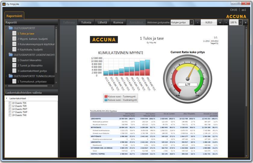253x163 pixels.
Task: Click document icon beside 3 Laskentakohteet jyvitys
Action: point(14,71)
